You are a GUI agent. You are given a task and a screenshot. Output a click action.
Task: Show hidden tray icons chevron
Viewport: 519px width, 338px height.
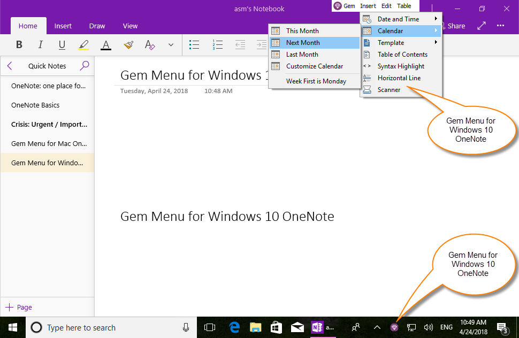(377, 327)
